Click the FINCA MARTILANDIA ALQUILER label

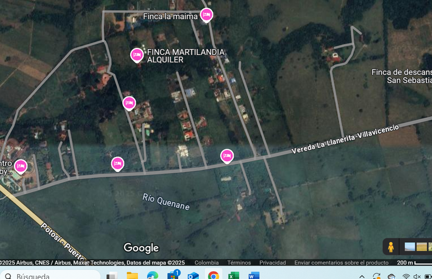186,56
